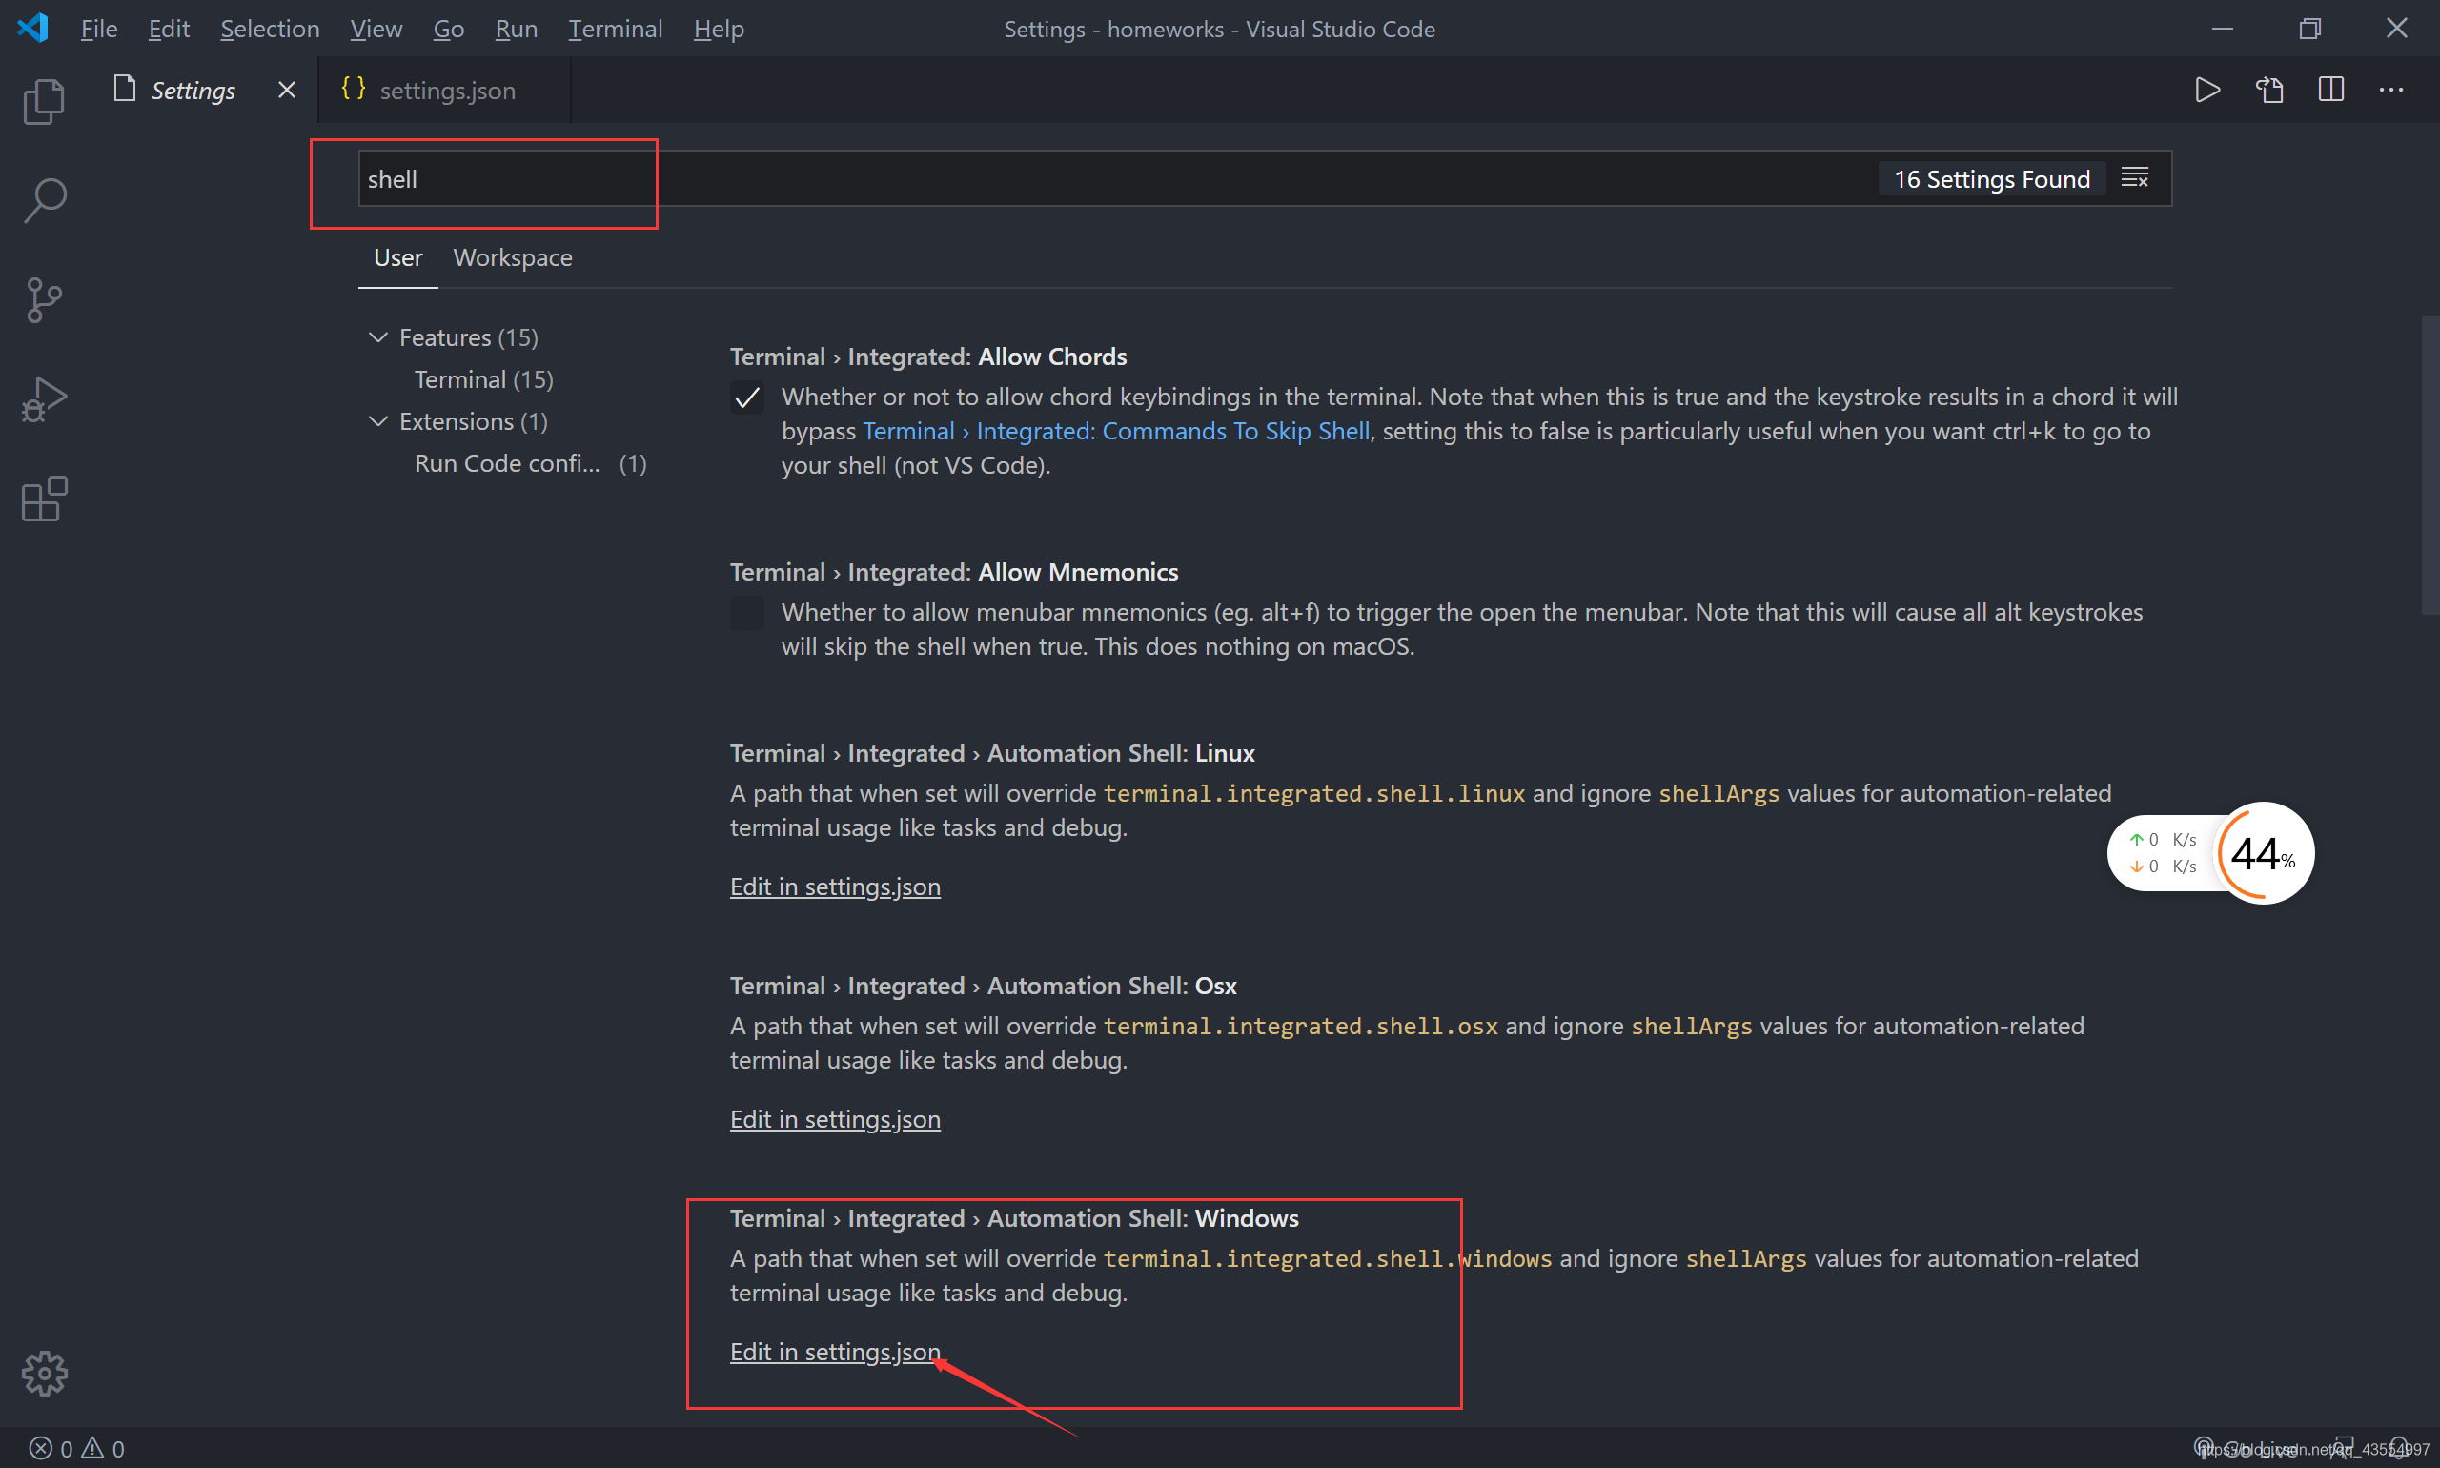
Task: Collapse the Extensions group in settings tree
Action: (x=377, y=421)
